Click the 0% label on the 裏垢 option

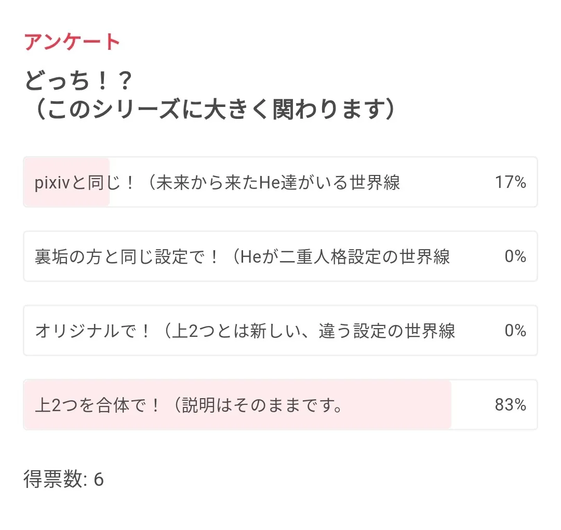click(x=515, y=256)
